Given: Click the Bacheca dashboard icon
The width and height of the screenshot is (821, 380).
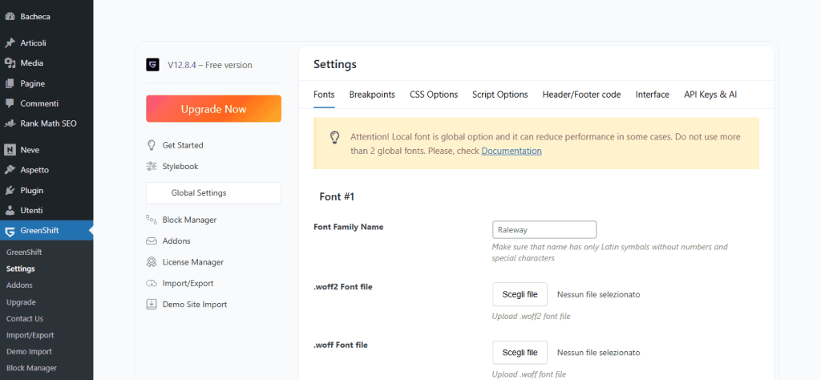Looking at the screenshot, I should (x=10, y=17).
